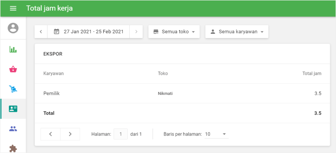Go to next table page

pos(70,134)
